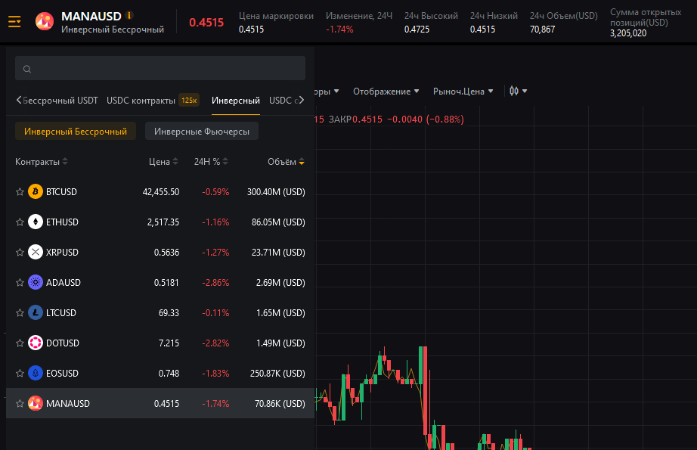Sort contracts by Объём column
697x450 pixels.
pyautogui.click(x=286, y=162)
